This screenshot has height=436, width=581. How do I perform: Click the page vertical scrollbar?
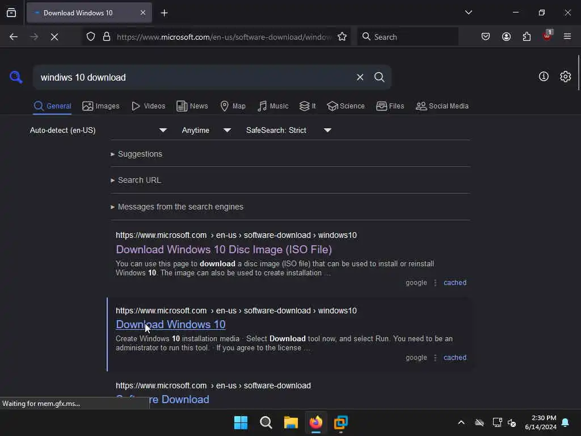[x=578, y=73]
